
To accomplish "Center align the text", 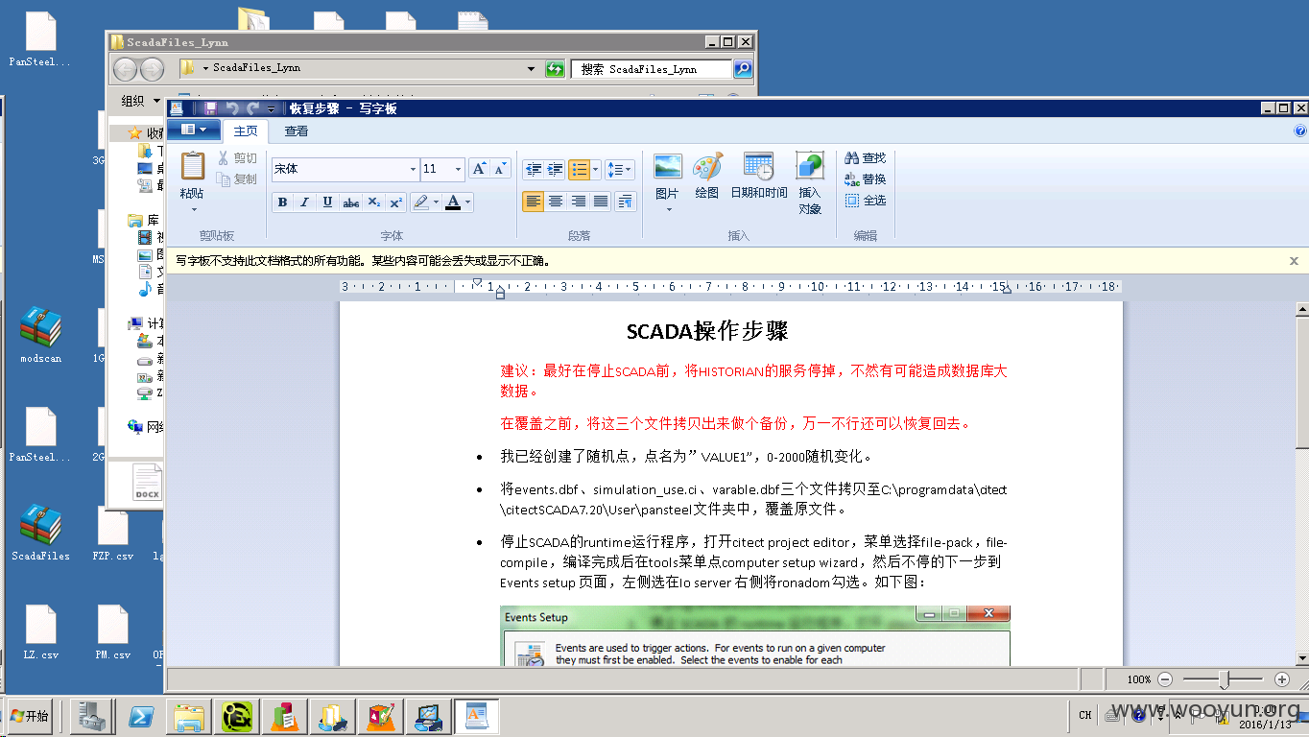I will point(556,202).
